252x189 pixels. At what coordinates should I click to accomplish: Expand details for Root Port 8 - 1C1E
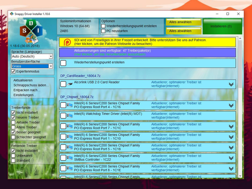pyautogui.click(x=231, y=168)
